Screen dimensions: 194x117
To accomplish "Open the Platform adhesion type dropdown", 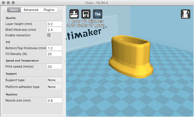I will [54, 87].
